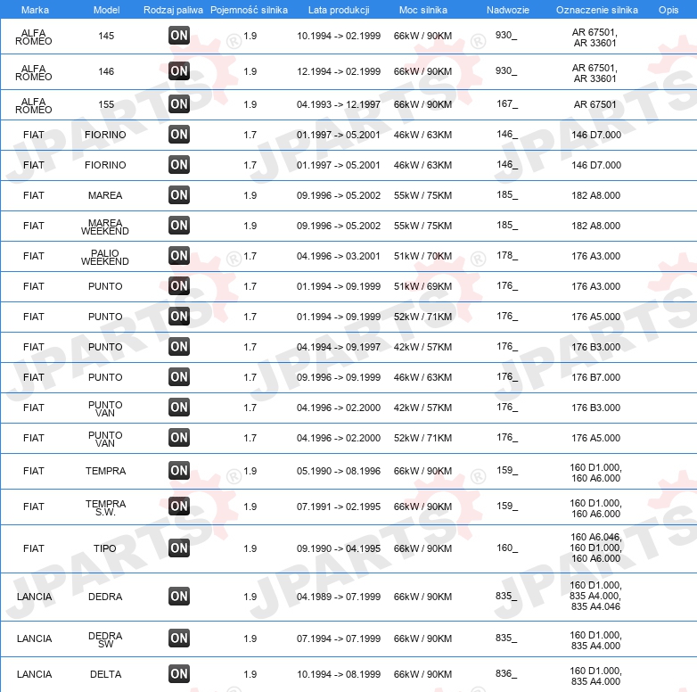
Task: Click power value 51kW / 70KM
Action: click(422, 256)
